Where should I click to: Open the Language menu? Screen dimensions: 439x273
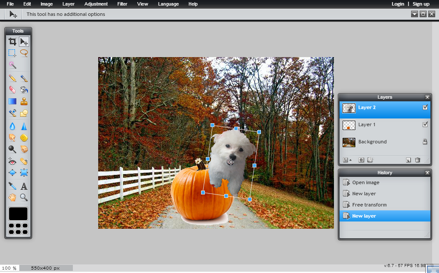point(168,4)
